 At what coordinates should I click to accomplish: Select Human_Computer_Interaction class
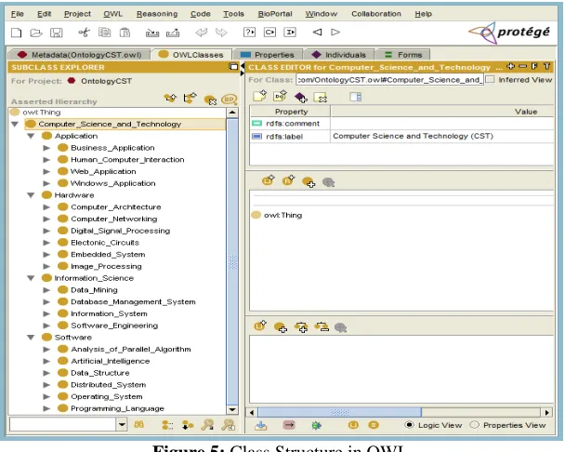point(127,159)
